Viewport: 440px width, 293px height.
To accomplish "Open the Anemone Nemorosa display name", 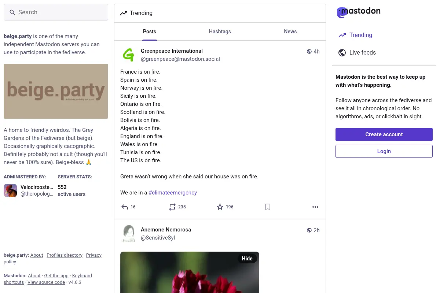I will [x=166, y=230].
